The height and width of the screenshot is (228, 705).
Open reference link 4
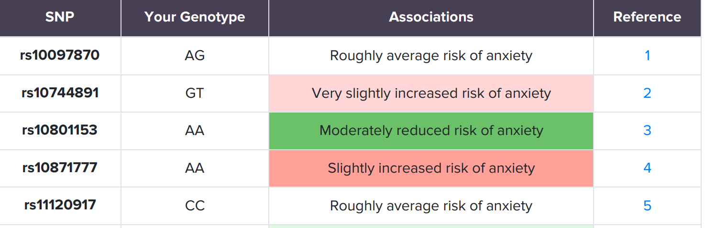click(x=647, y=168)
